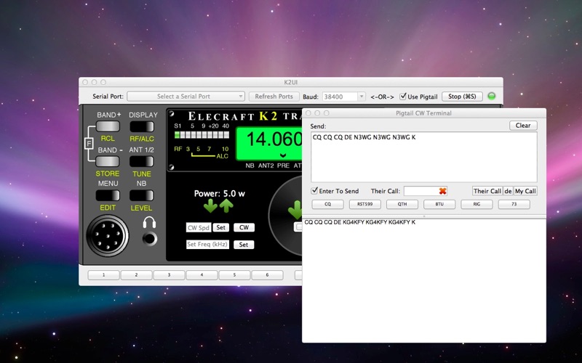Click memory button 6 in K2UI
The width and height of the screenshot is (582, 363).
267,275
